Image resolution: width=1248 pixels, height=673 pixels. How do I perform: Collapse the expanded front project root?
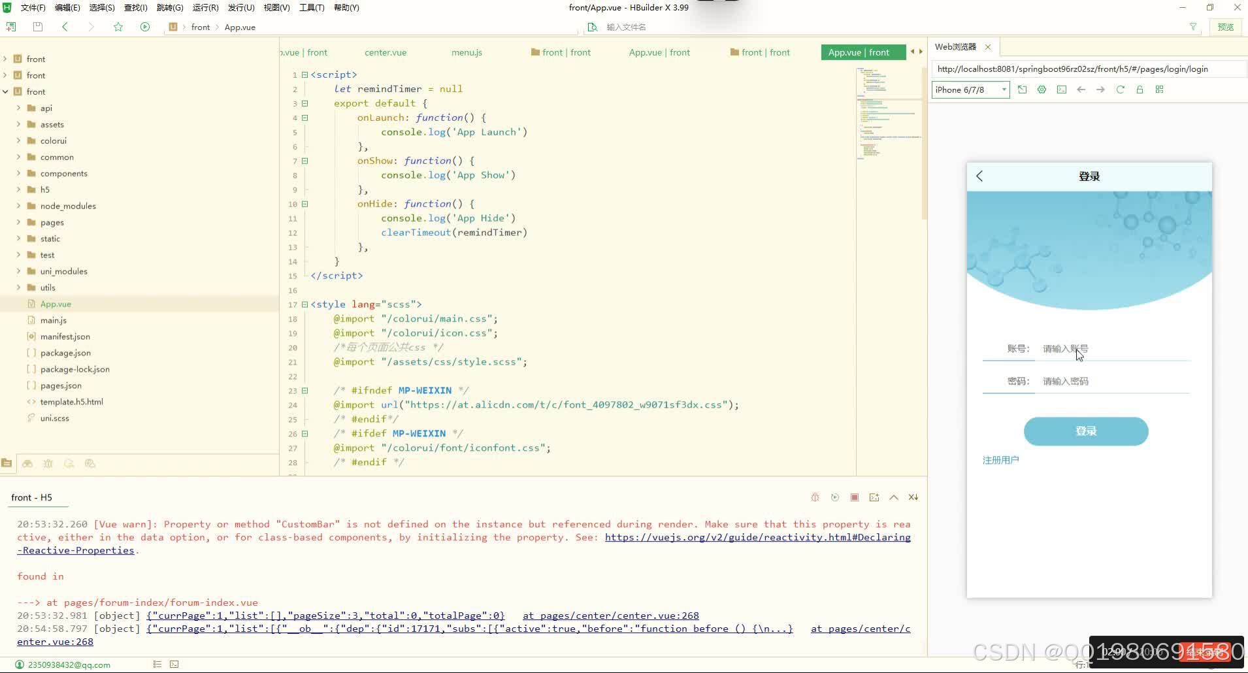[5, 91]
